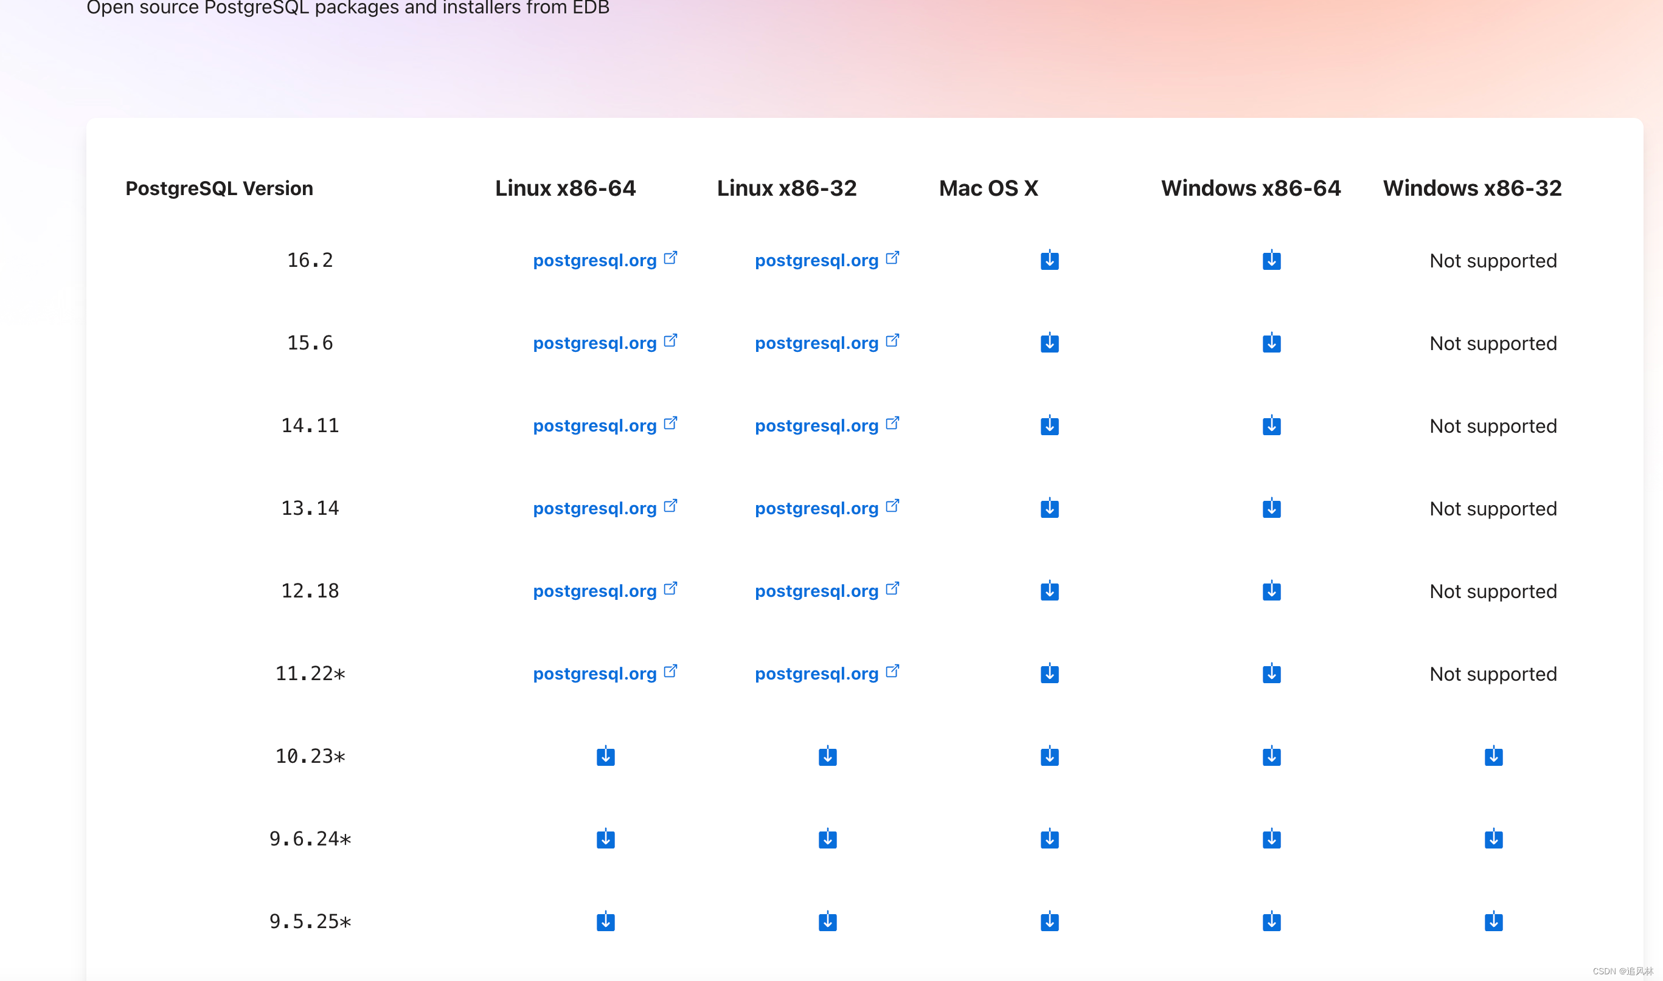The width and height of the screenshot is (1663, 981).
Task: Click the 11.22* version number
Action: [310, 673]
